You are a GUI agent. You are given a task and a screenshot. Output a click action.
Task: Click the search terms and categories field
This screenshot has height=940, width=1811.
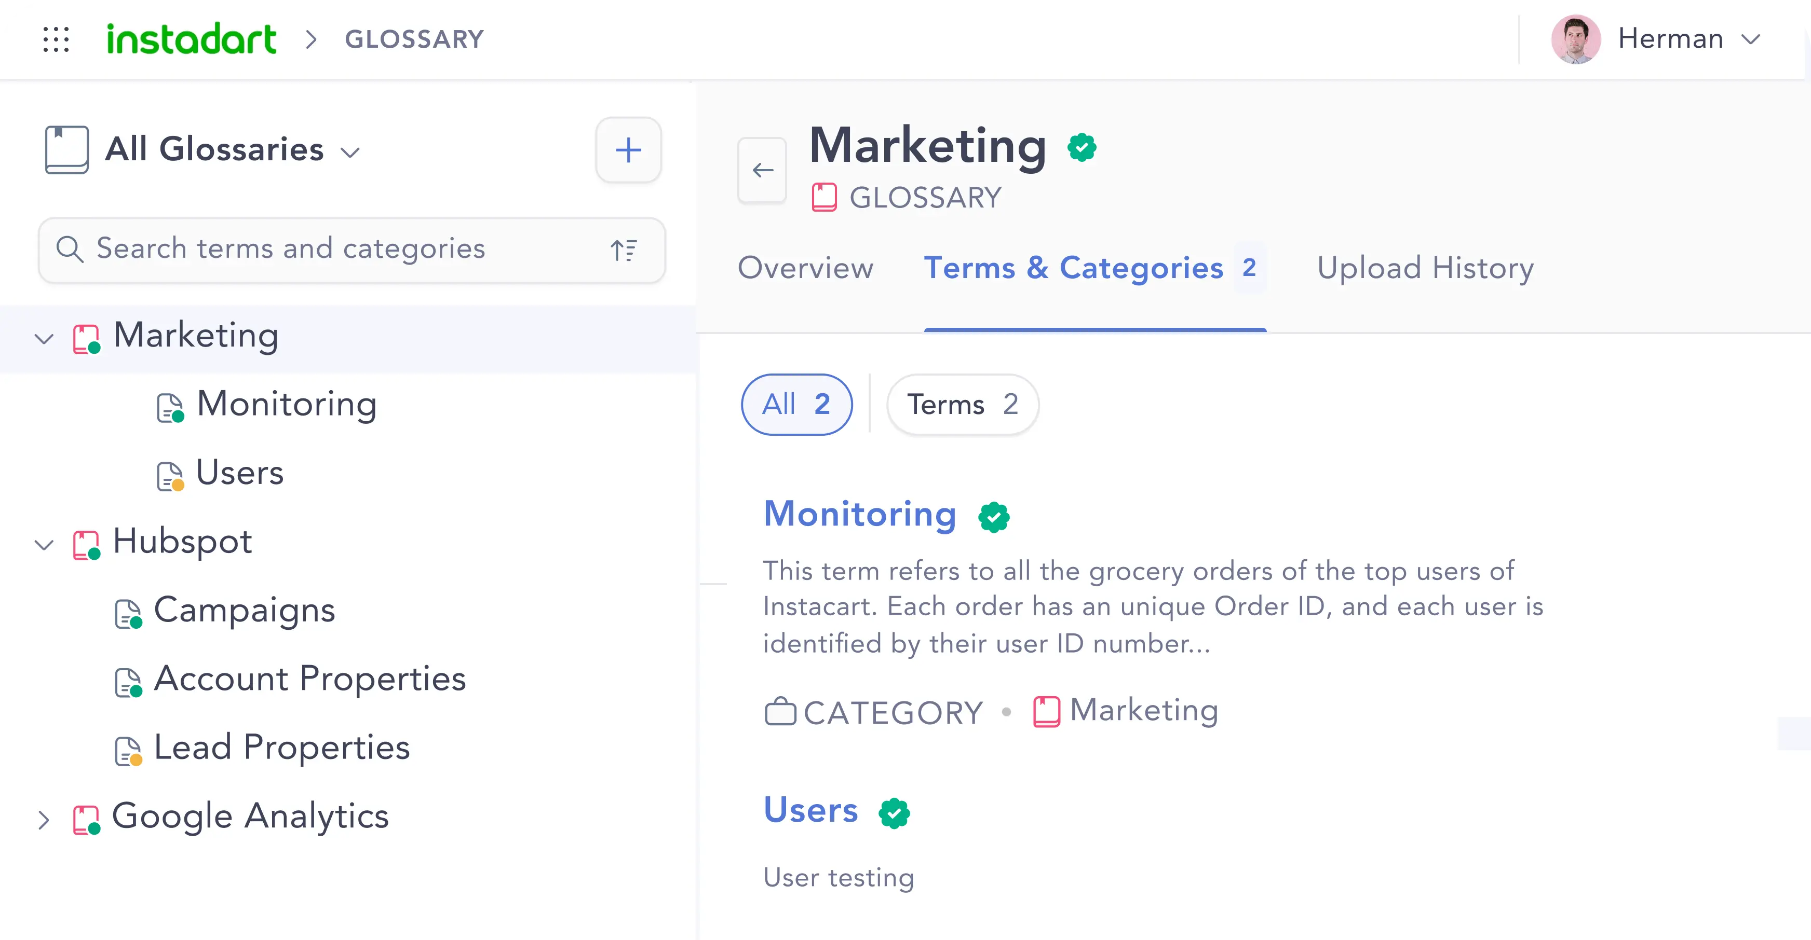click(352, 250)
